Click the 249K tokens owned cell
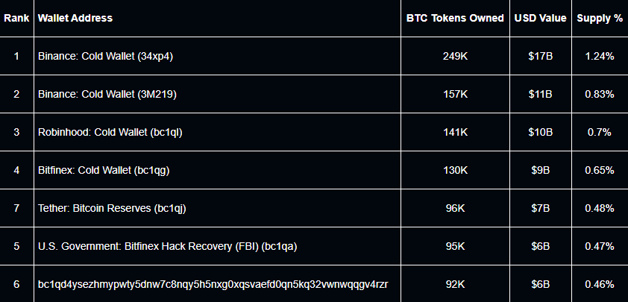Screen dimensions: 628x302 click(455, 56)
